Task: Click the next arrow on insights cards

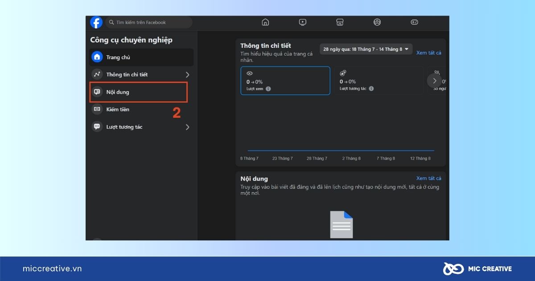Action: click(435, 81)
